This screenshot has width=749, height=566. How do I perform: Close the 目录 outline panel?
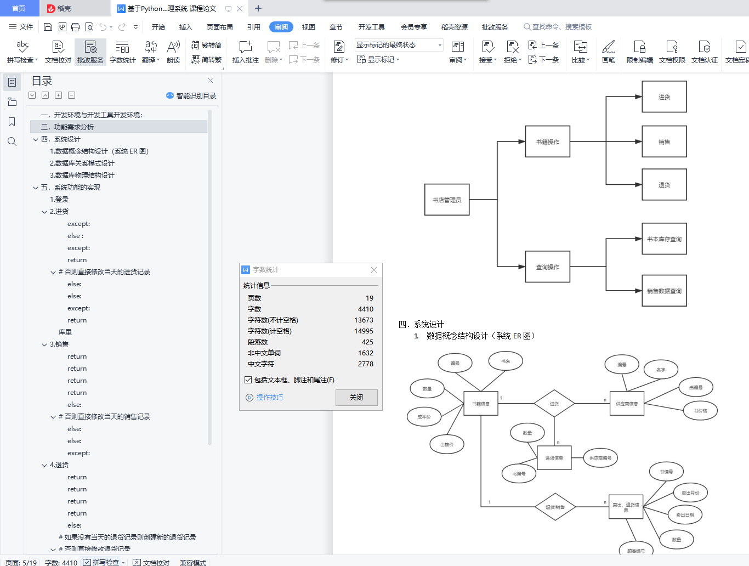click(x=210, y=81)
